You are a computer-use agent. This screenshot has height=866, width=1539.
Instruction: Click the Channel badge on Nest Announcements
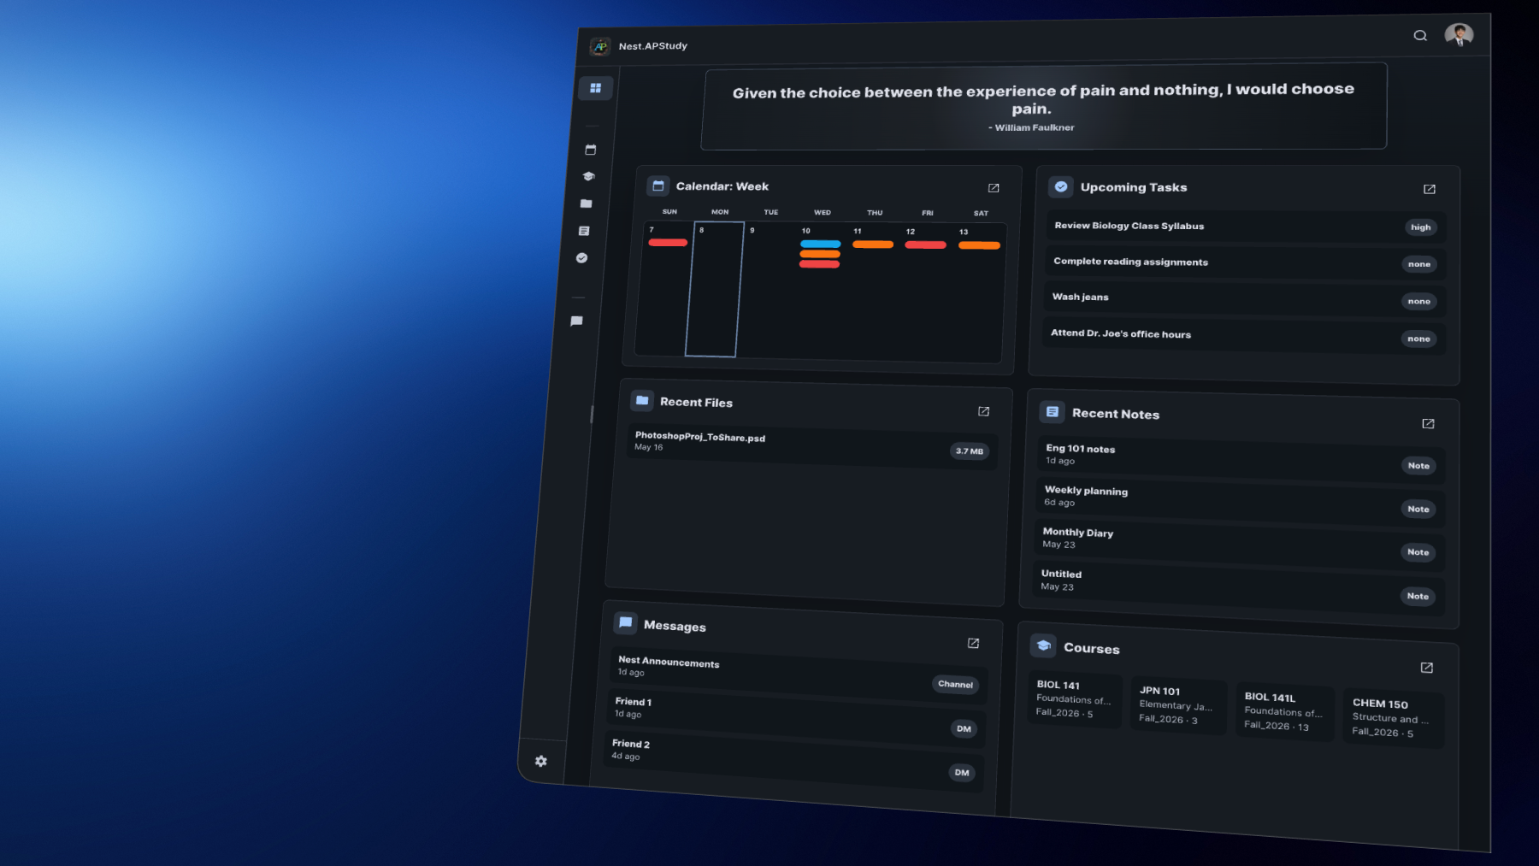955,684
